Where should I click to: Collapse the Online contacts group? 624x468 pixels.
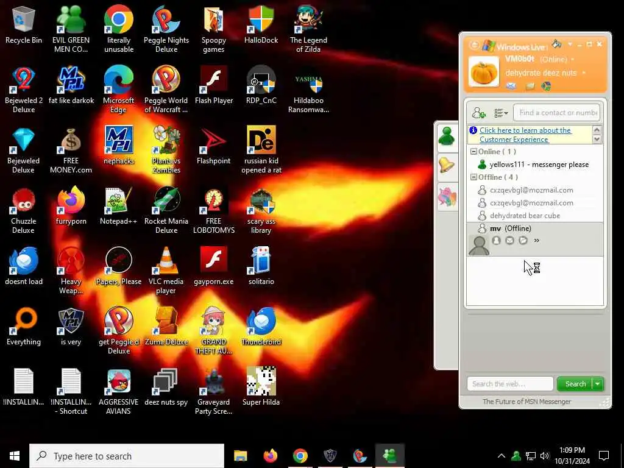tap(473, 152)
